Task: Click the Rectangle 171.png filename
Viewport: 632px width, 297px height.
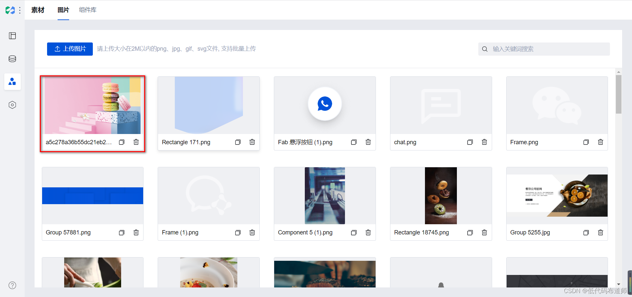Action: (x=186, y=142)
